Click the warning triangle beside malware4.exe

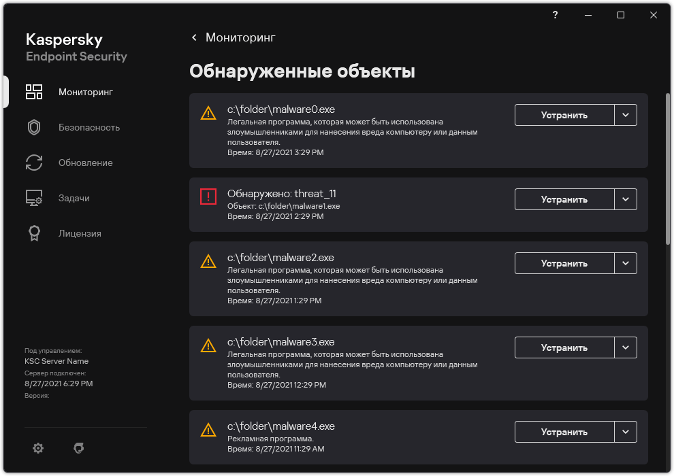[208, 430]
